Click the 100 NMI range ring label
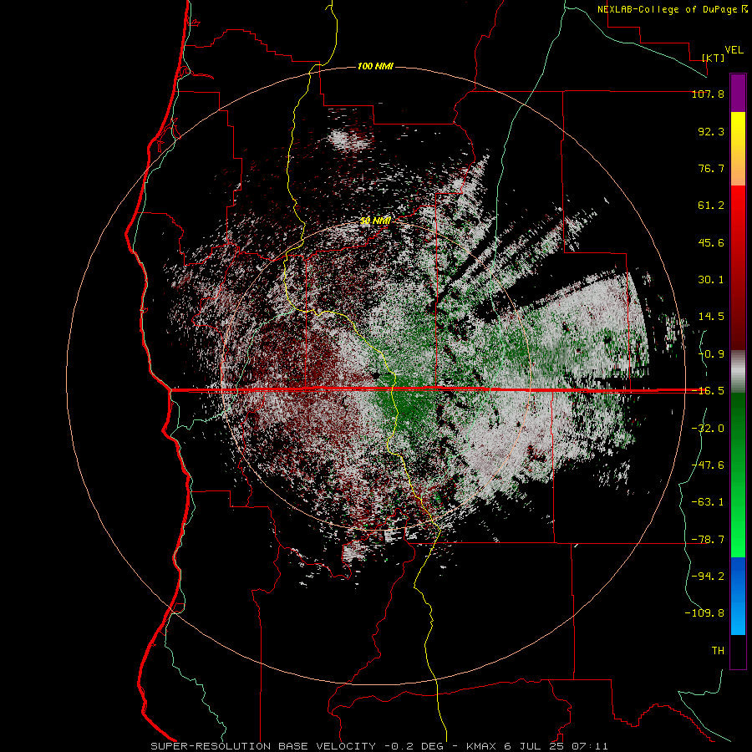The height and width of the screenshot is (752, 752). coord(375,66)
